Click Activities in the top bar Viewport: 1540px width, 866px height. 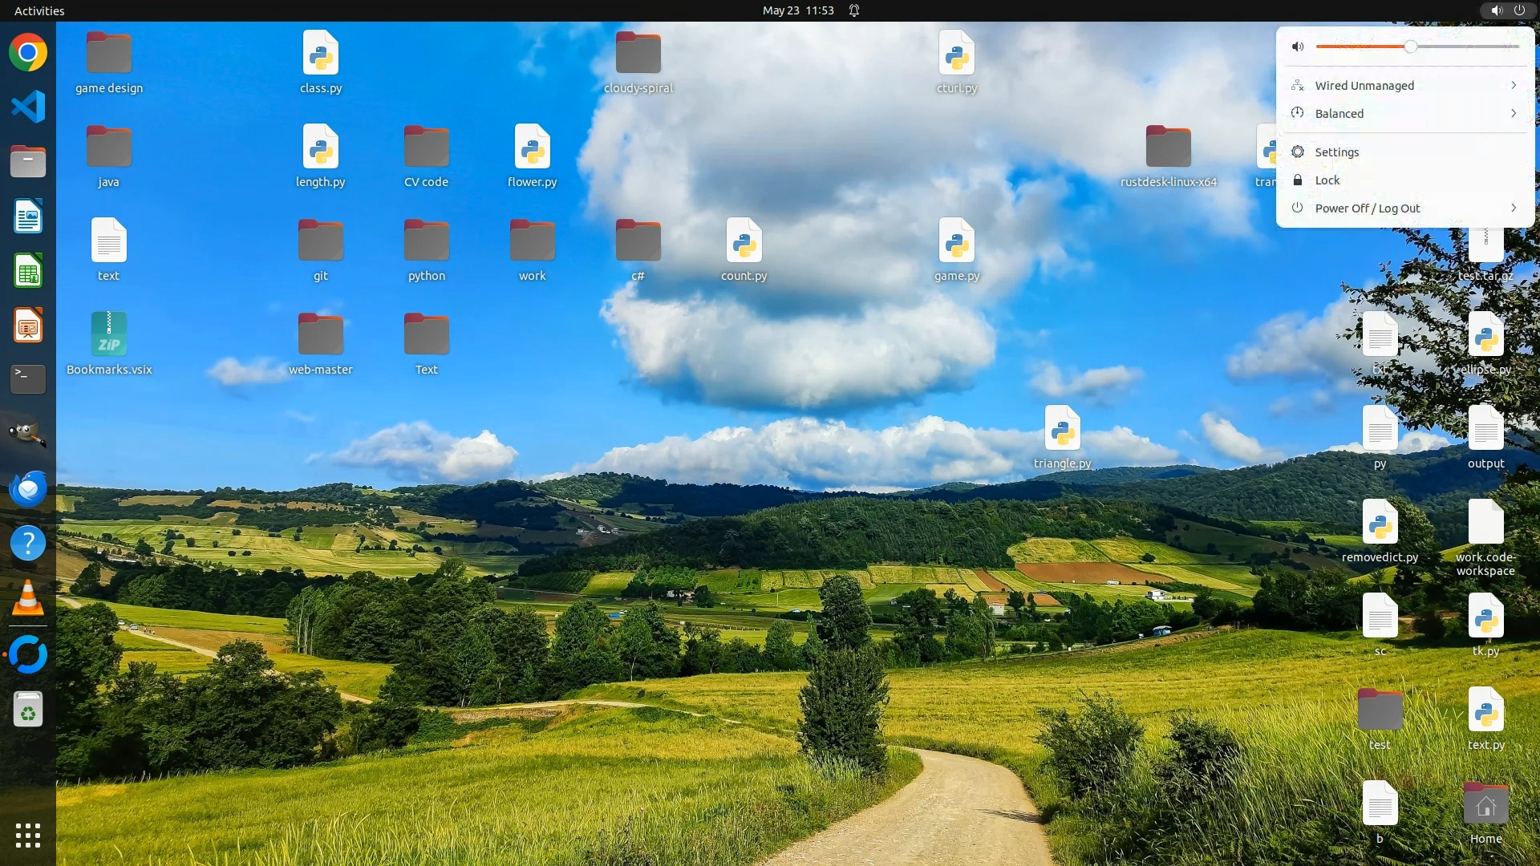pyautogui.click(x=39, y=10)
